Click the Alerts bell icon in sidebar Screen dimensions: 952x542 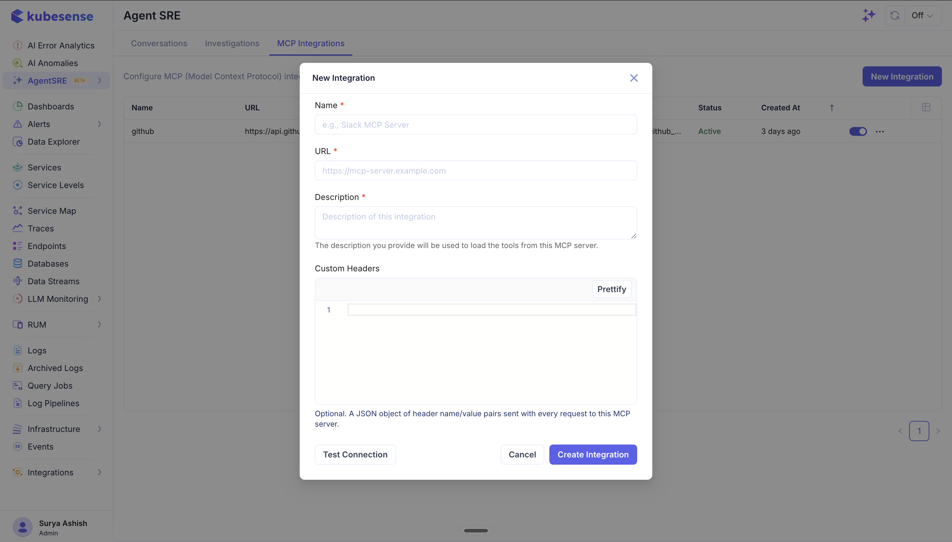pos(18,124)
